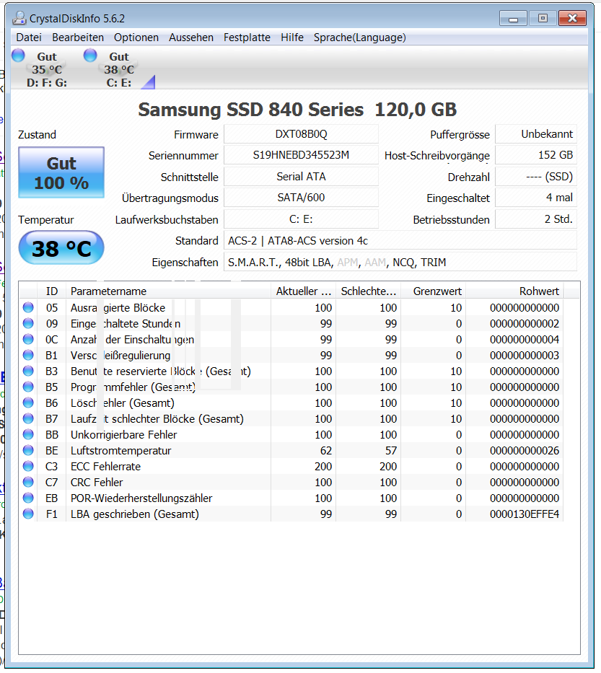Click the Grenzwert column header
Screen dimensions: 601x673
(x=434, y=291)
